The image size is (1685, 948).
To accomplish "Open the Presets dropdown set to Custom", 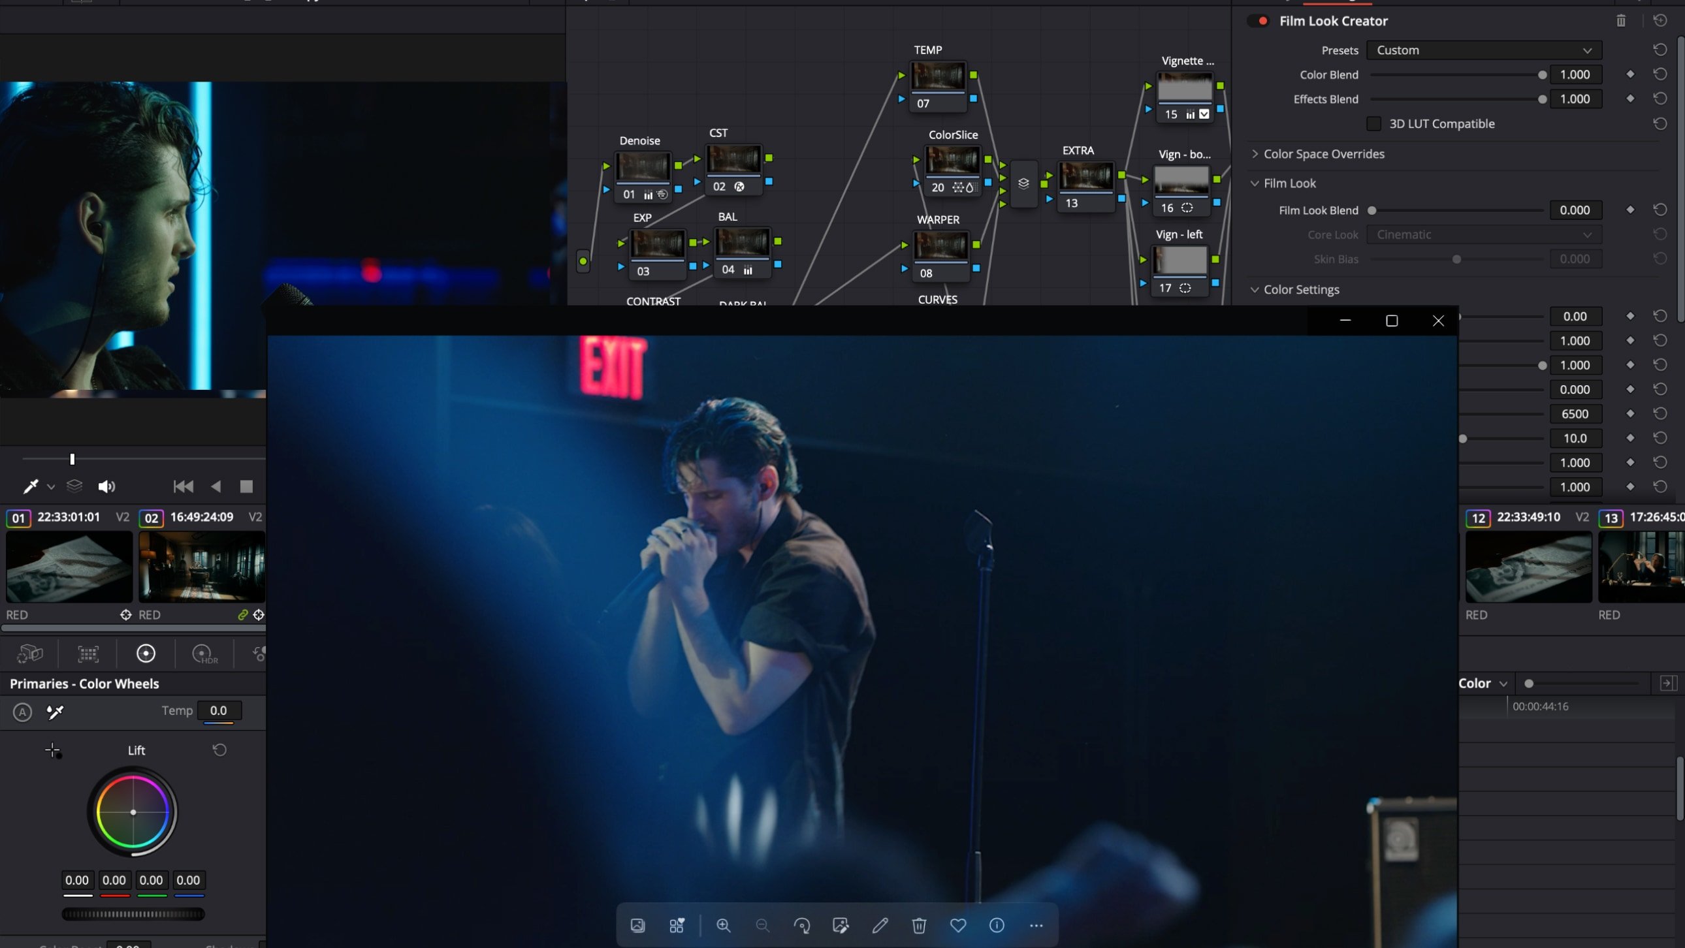I will 1484,50.
